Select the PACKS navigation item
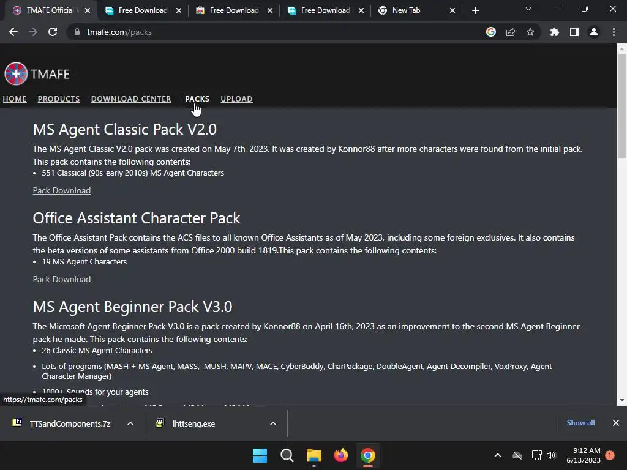 (197, 99)
